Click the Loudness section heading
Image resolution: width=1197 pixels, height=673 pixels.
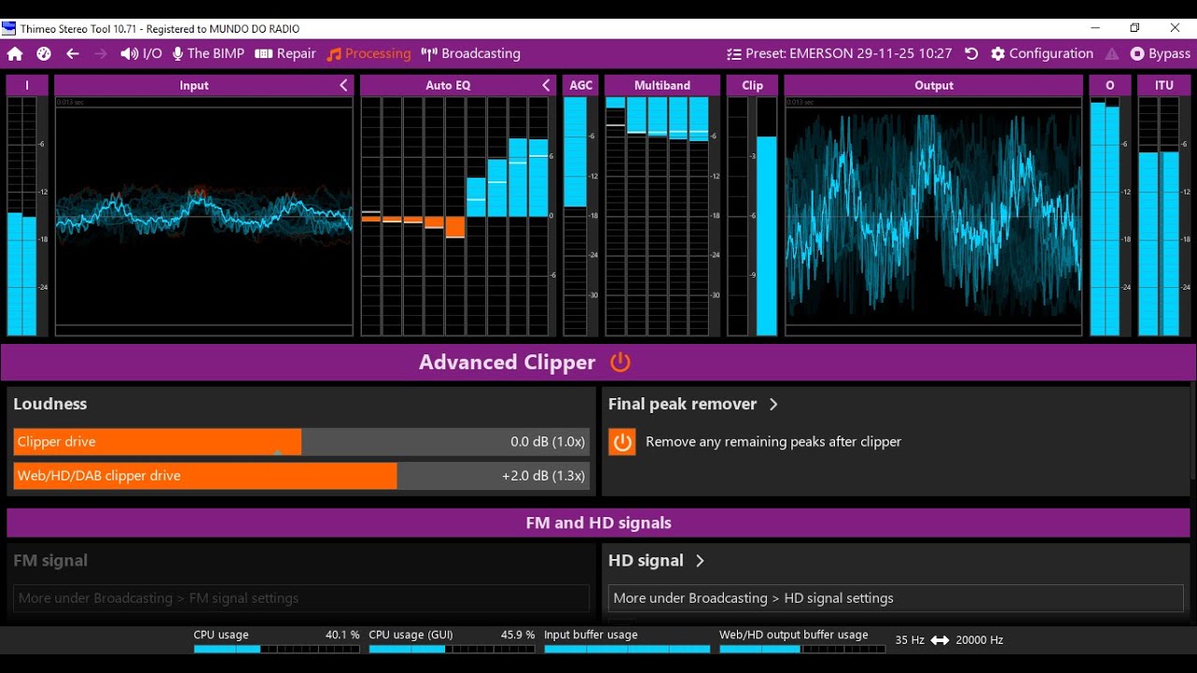click(50, 404)
